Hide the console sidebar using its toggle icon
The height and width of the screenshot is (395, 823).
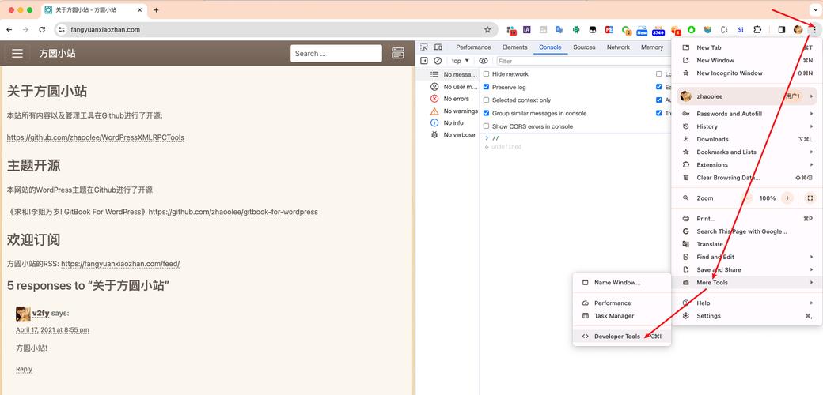click(424, 61)
